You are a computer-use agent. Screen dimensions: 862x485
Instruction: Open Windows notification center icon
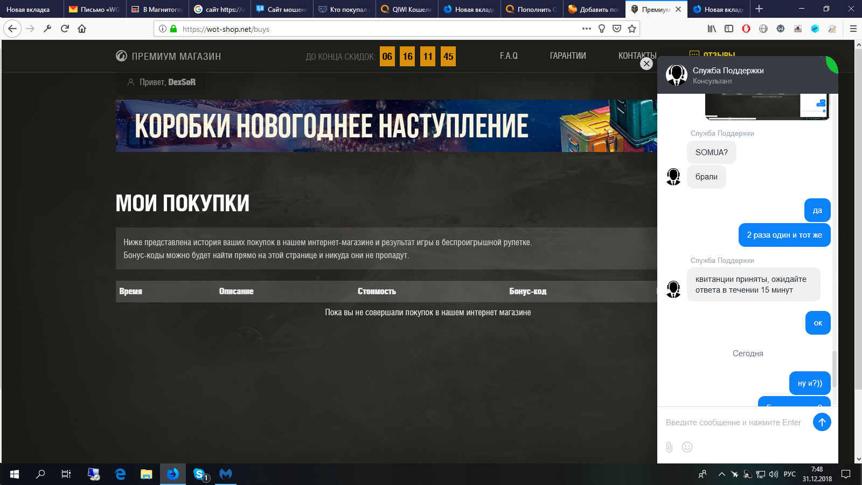point(846,474)
